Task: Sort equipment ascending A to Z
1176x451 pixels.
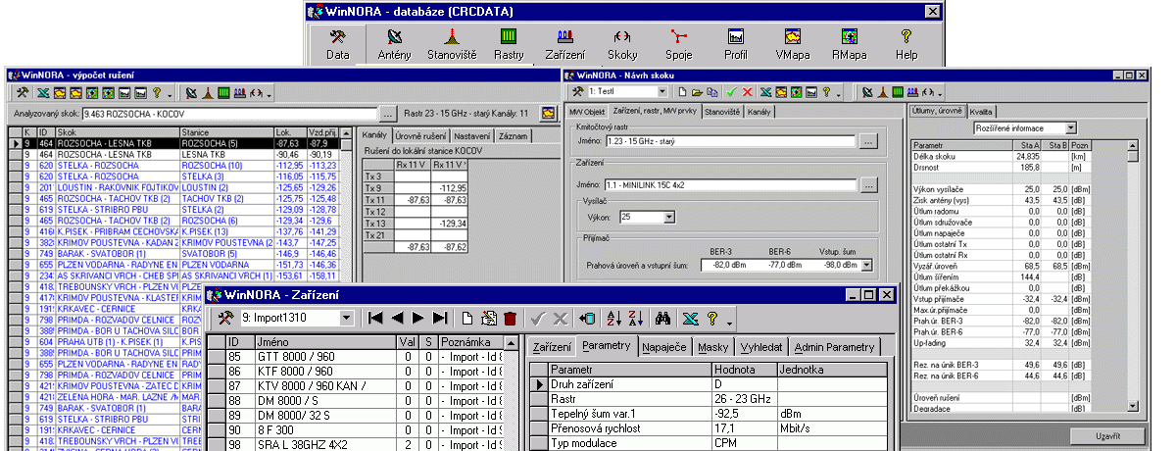Action: (x=614, y=318)
